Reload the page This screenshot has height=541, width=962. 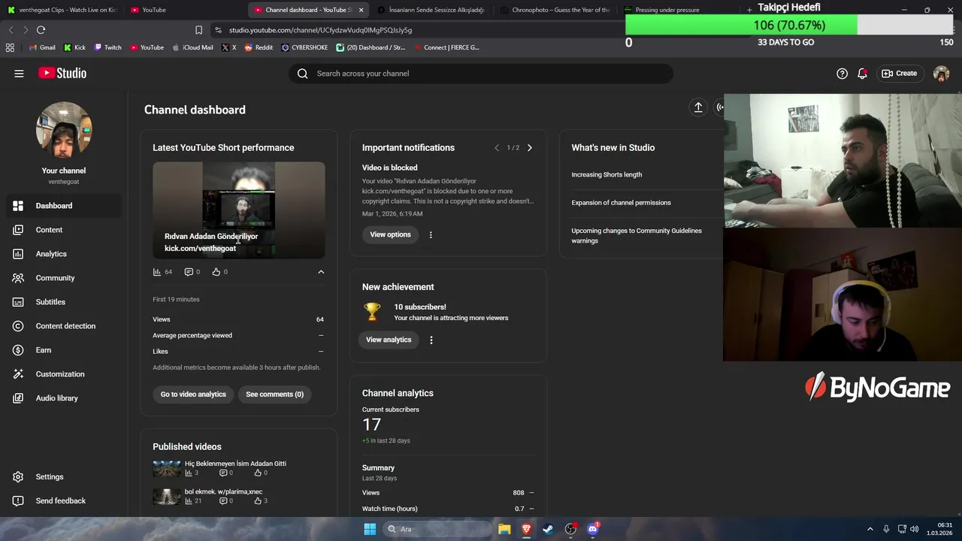coord(41,30)
